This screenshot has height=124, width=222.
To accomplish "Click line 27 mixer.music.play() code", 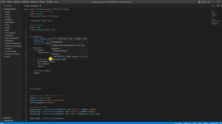I will (x=42, y=71).
